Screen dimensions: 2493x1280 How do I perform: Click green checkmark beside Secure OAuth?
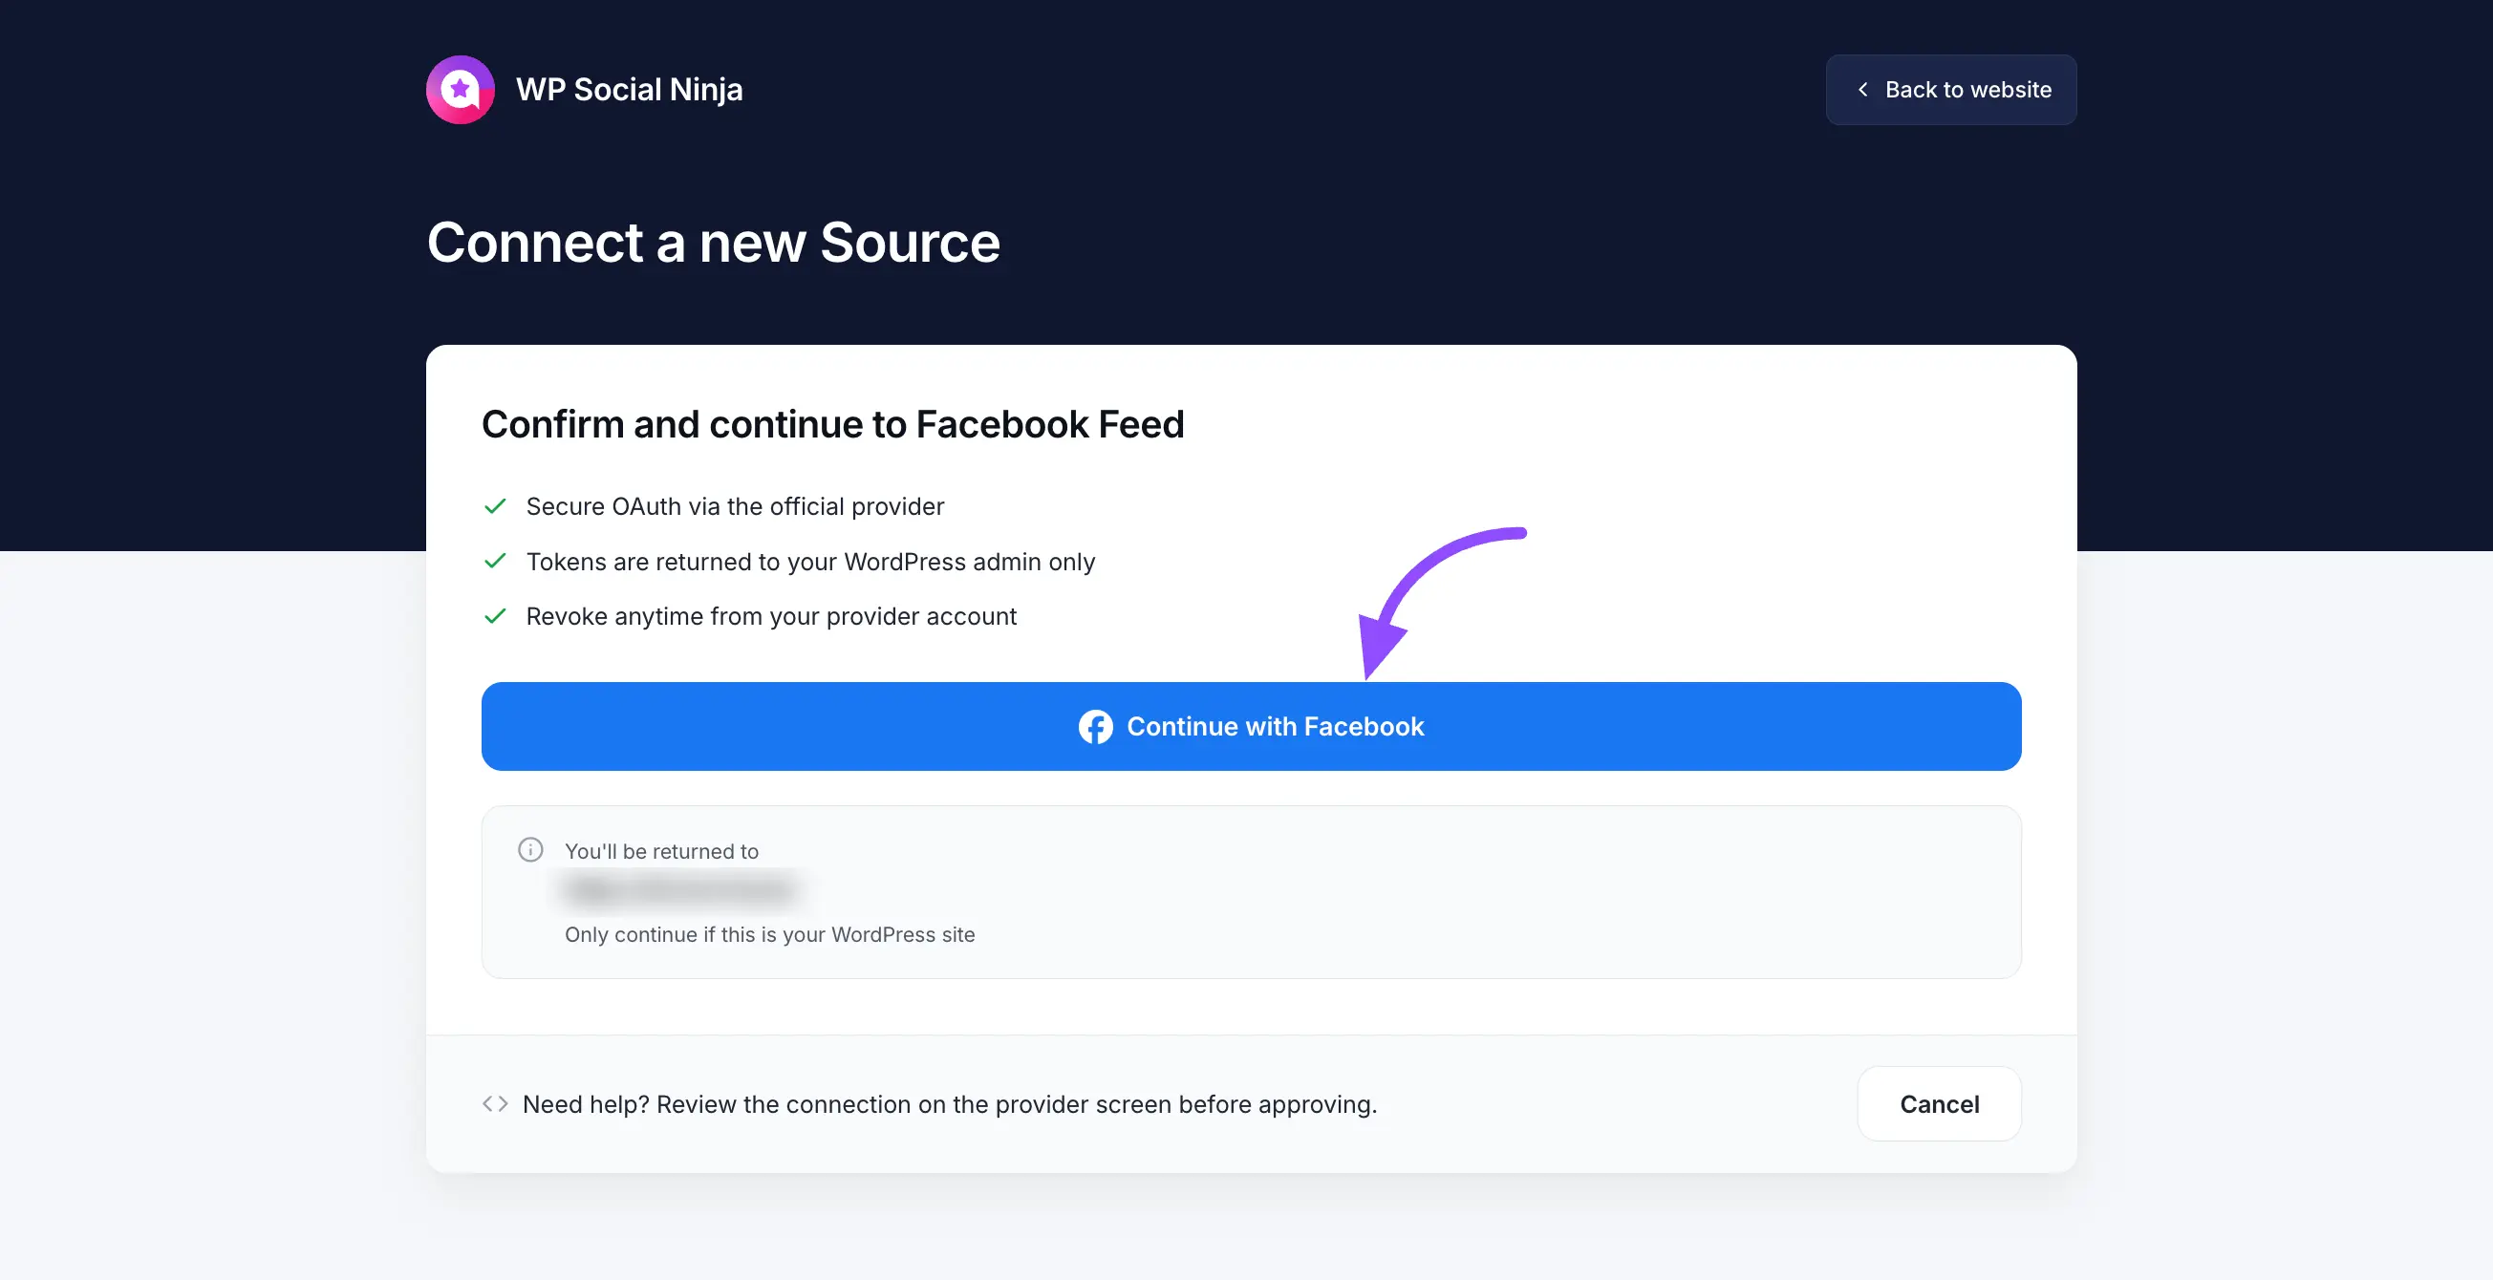coord(496,506)
